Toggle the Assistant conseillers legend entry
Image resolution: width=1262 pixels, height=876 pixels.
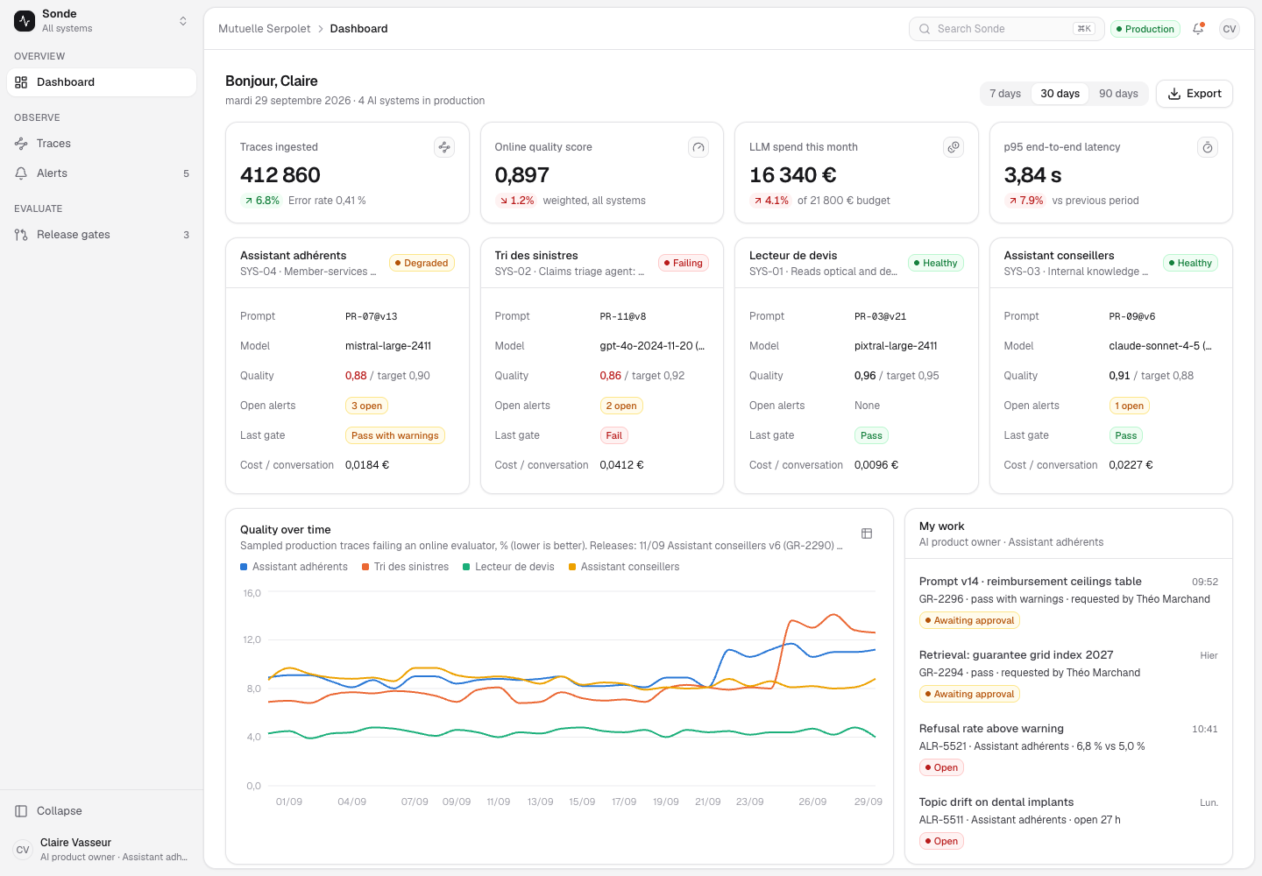tap(624, 567)
